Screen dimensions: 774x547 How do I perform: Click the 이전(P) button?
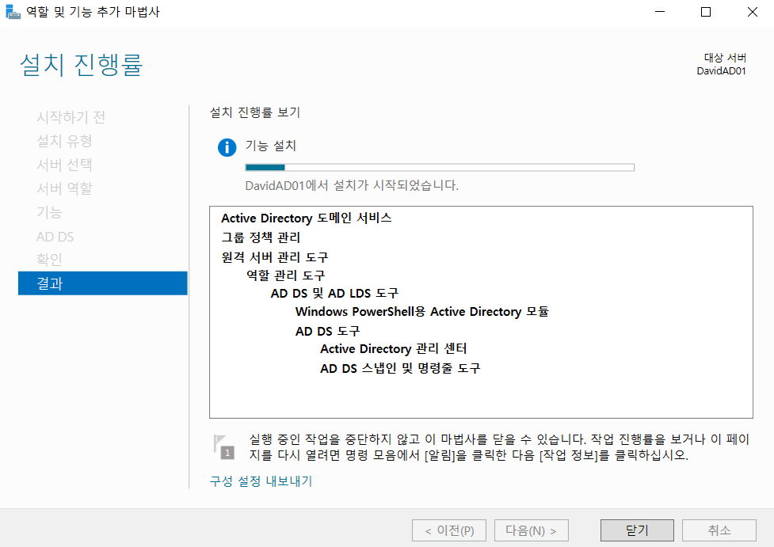click(449, 530)
